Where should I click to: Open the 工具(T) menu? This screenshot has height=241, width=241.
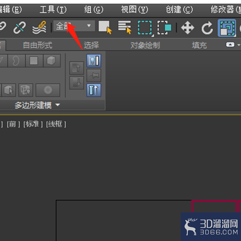[x=53, y=10]
